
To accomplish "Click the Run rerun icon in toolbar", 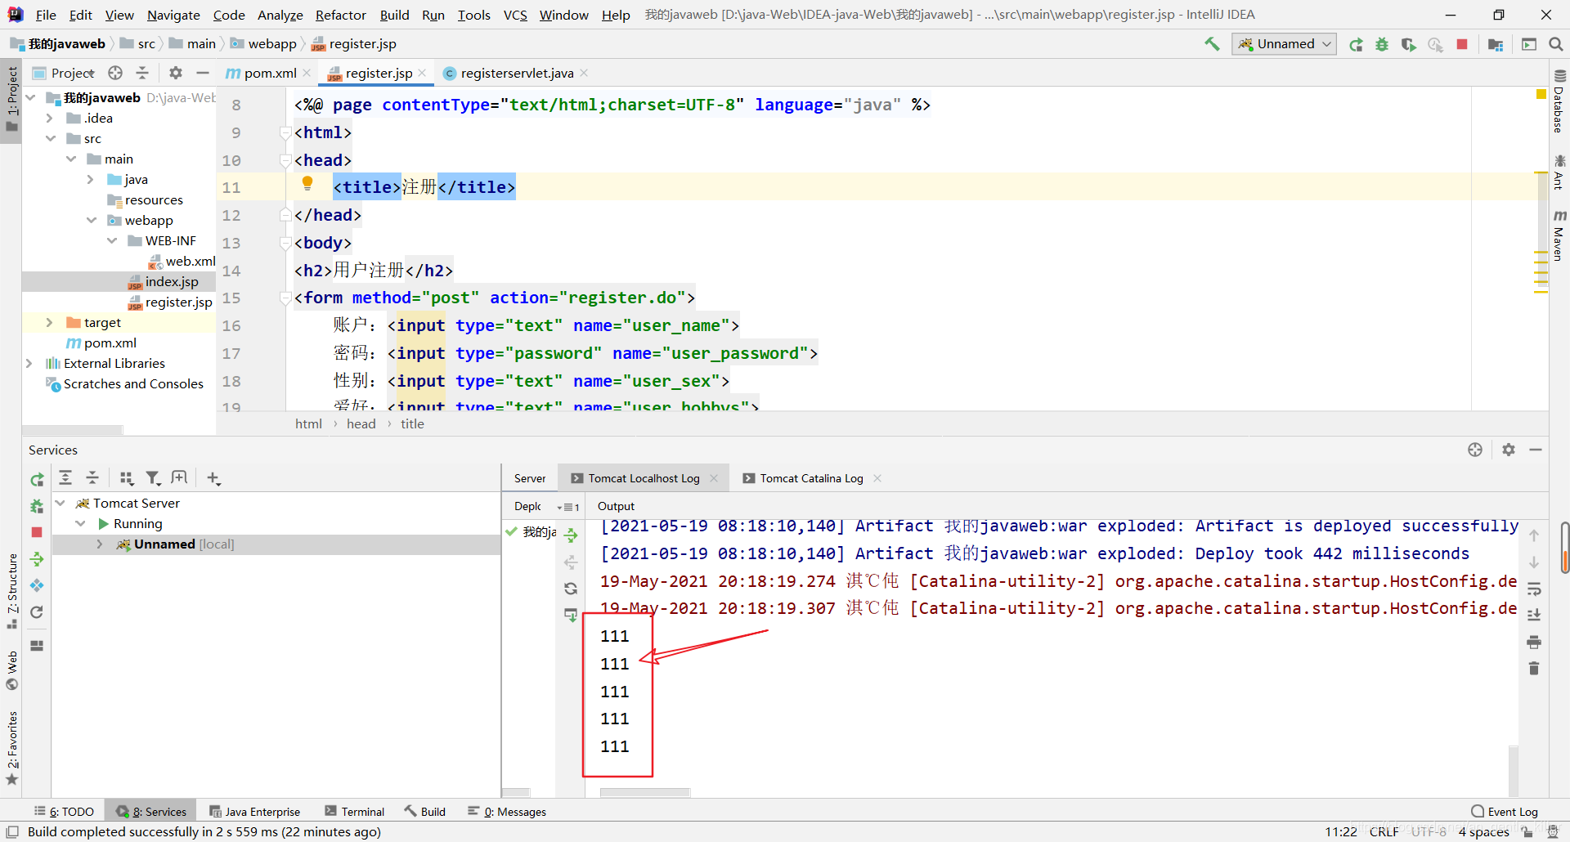I will 1356,44.
